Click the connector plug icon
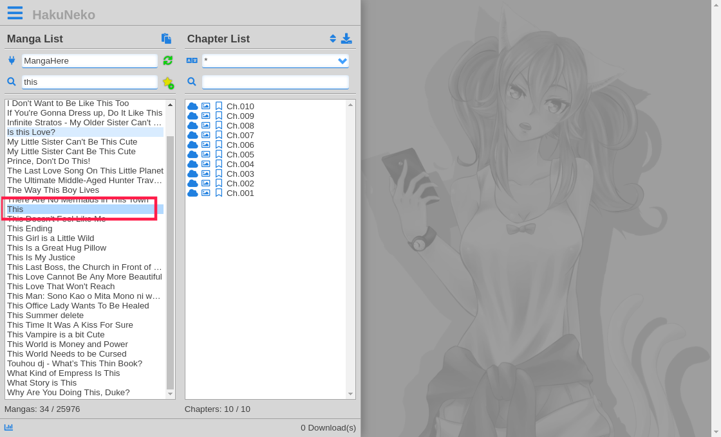 (x=11, y=60)
